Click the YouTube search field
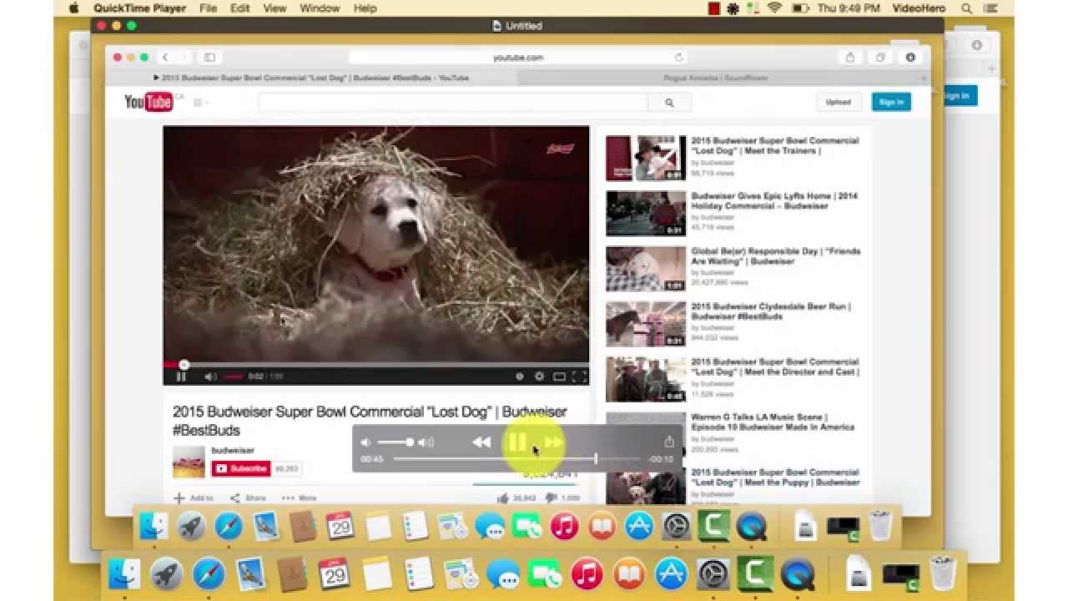 (453, 103)
